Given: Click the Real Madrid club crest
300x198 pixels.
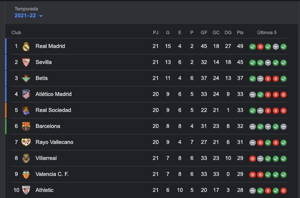Looking at the screenshot, I should [26, 46].
